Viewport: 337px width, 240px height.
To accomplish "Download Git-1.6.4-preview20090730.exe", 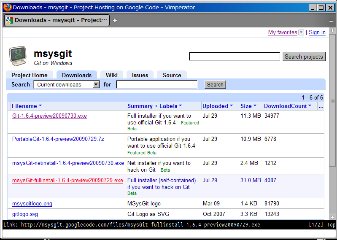I will coord(49,116).
